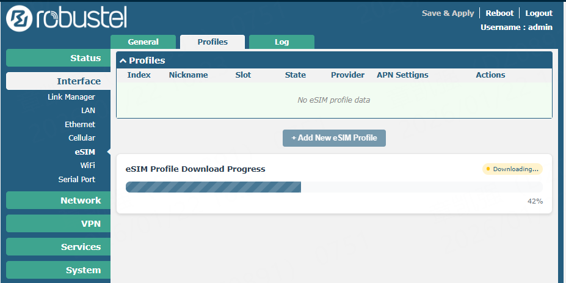Click the Downloading status badge
The height and width of the screenshot is (283, 566).
coord(512,169)
